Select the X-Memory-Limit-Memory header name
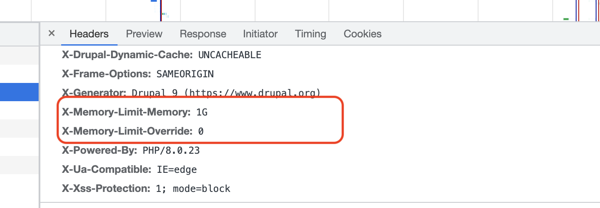The height and width of the screenshot is (208, 600). (x=126, y=112)
